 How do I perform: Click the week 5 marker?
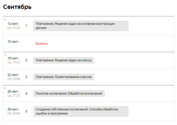tap(5, 88)
